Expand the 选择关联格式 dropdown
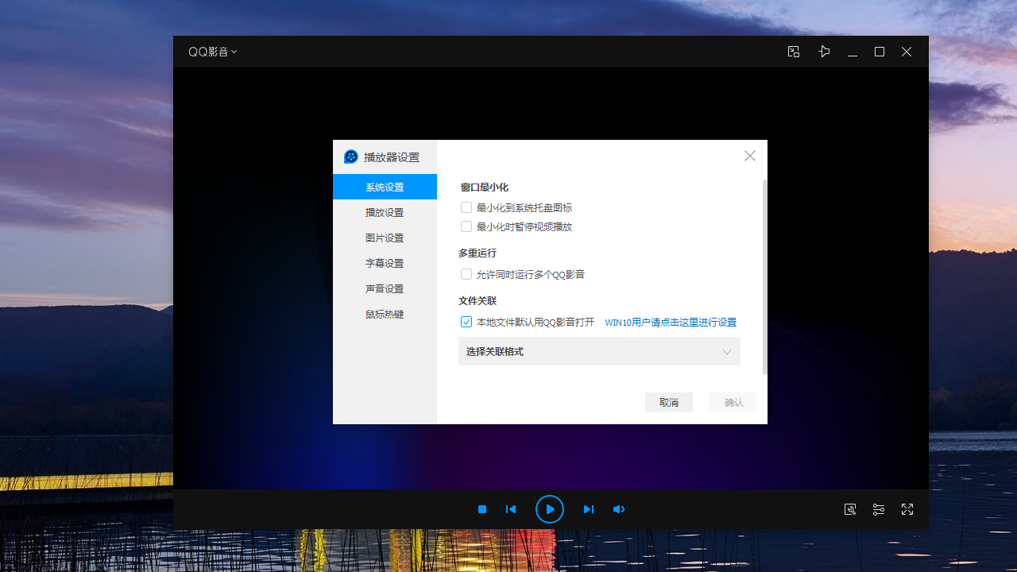Image resolution: width=1017 pixels, height=572 pixels. point(599,351)
